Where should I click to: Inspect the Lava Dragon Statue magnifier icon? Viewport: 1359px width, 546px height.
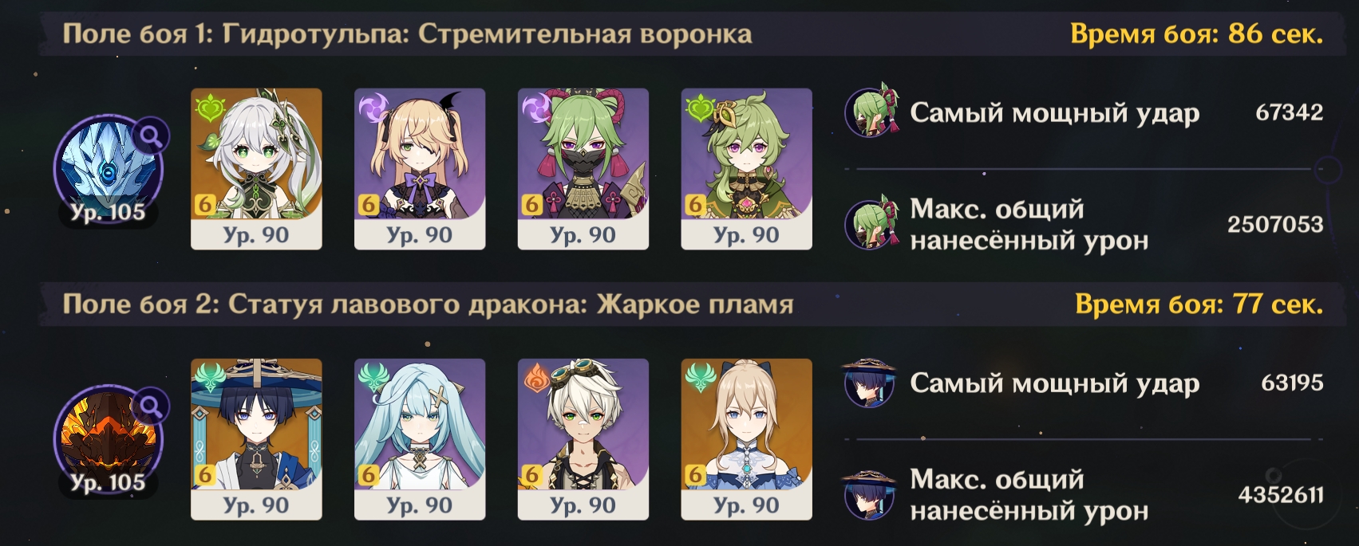coord(150,407)
